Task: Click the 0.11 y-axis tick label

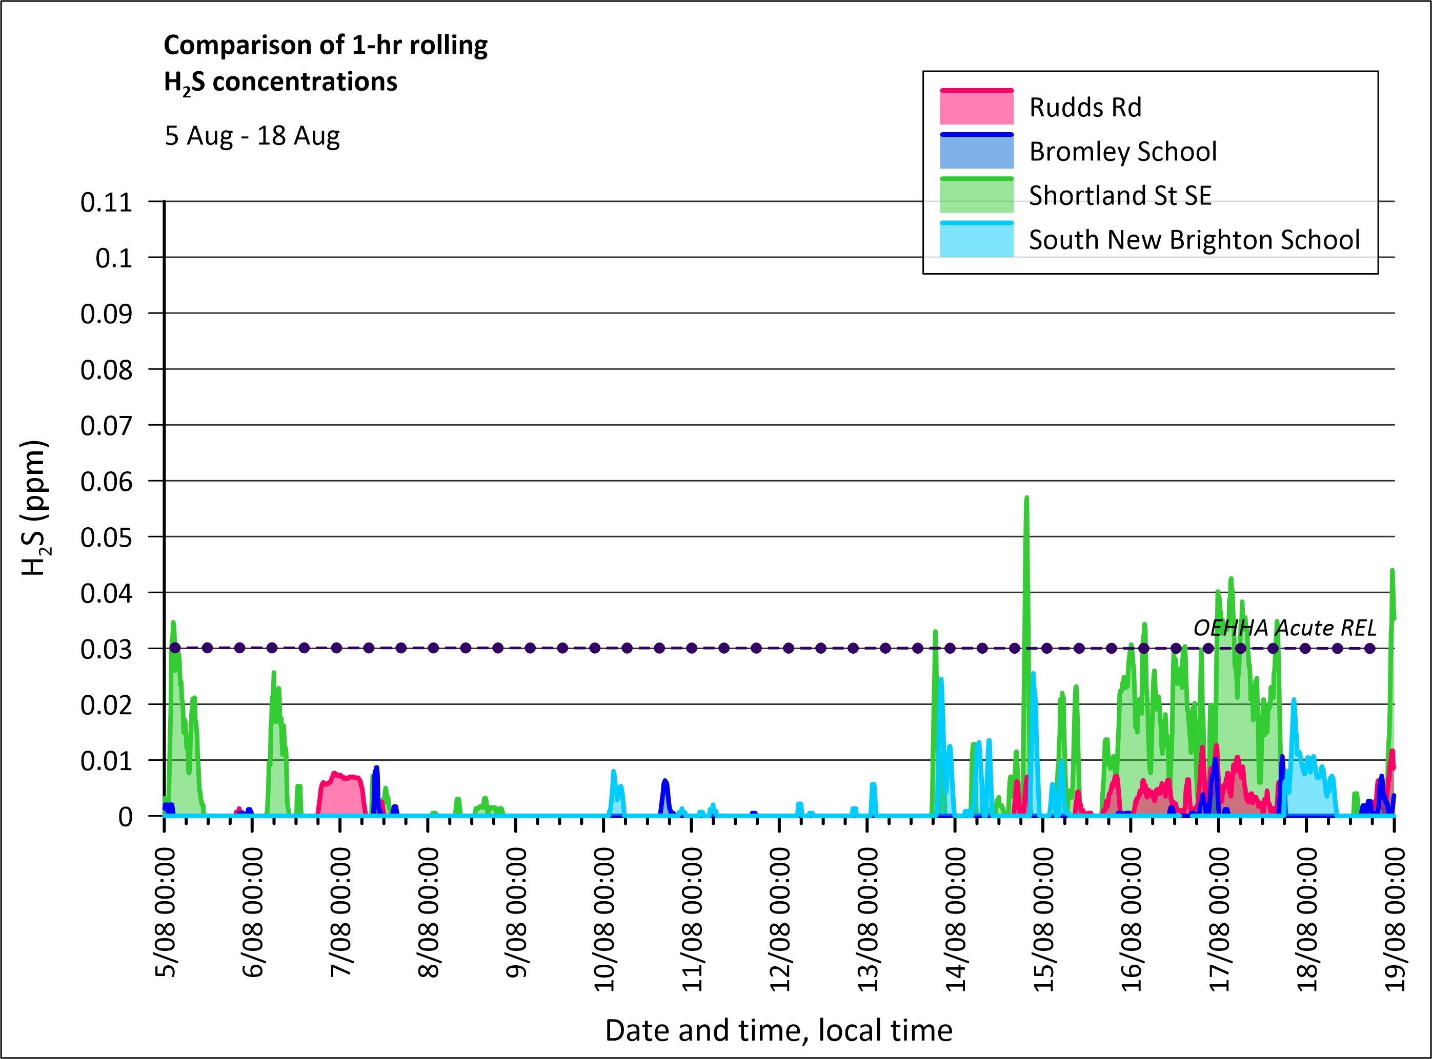Action: (106, 202)
